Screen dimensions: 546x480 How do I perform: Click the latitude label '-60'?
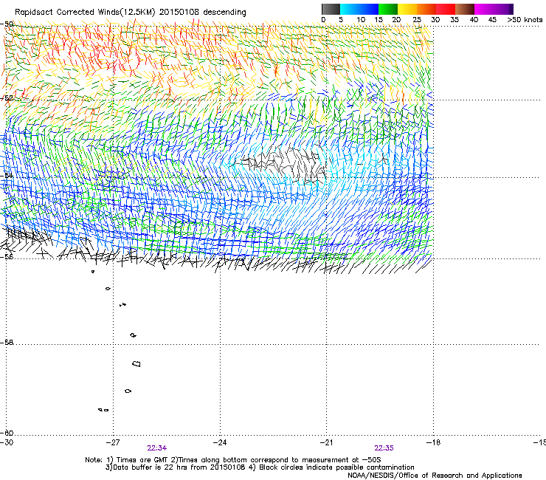tap(7, 433)
